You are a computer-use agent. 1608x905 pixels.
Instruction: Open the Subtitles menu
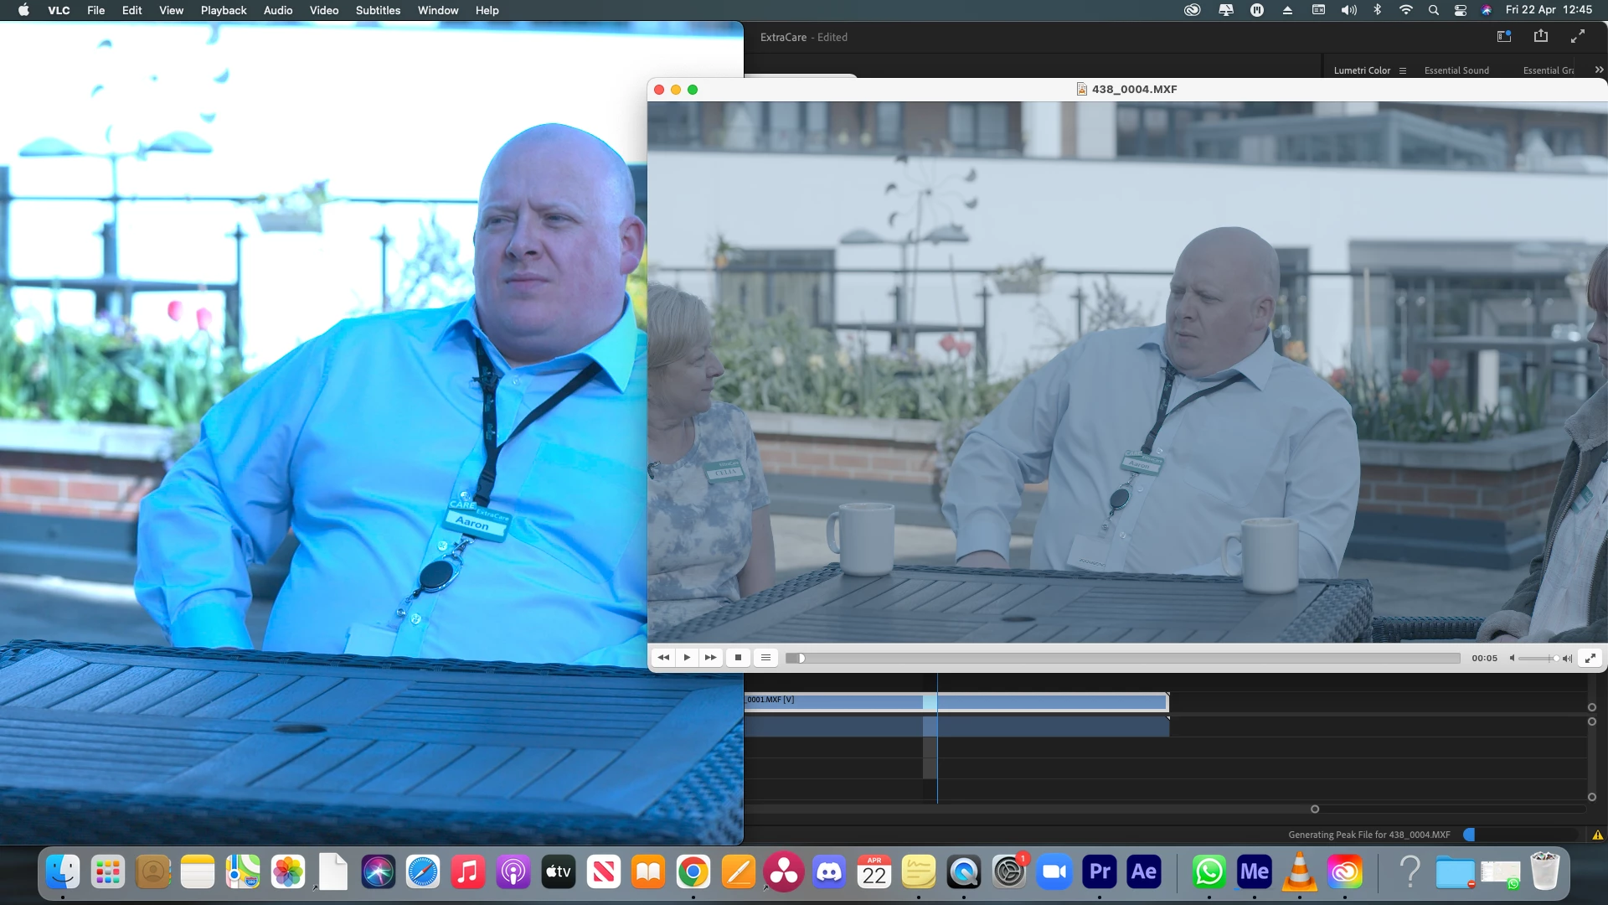coord(378,10)
